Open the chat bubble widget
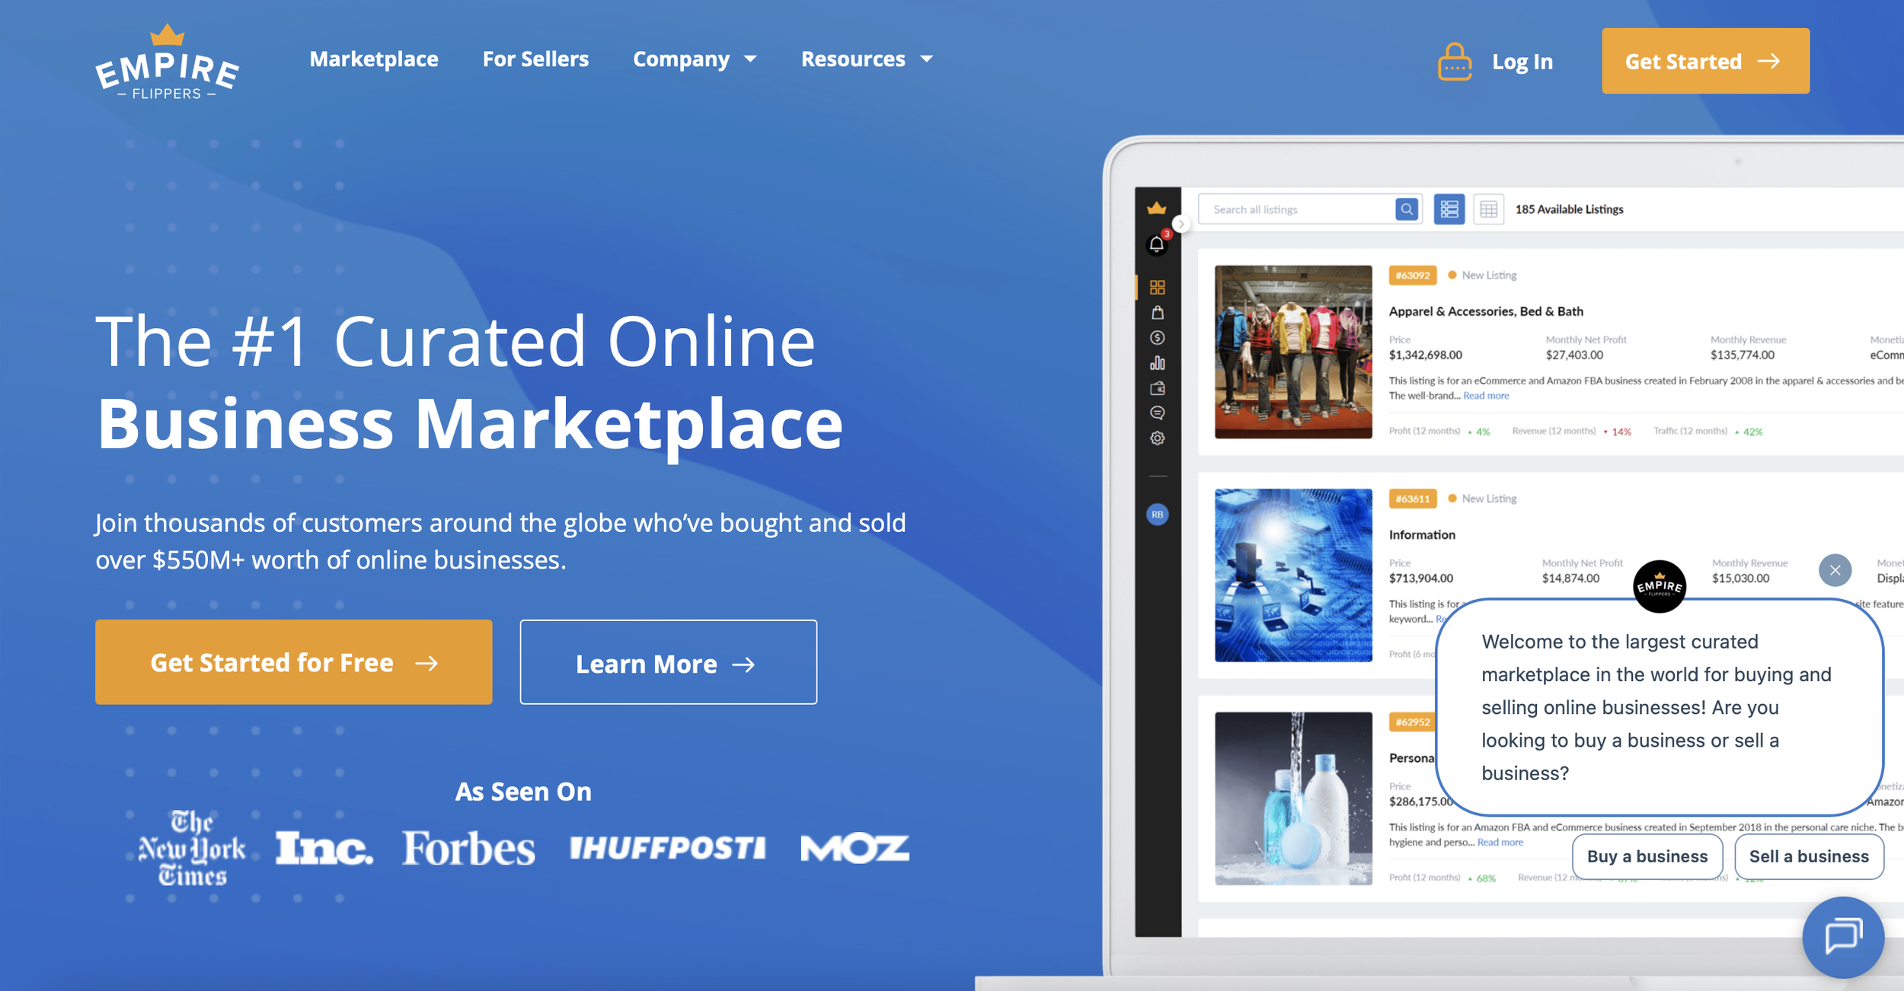This screenshot has width=1904, height=991. point(1843,936)
